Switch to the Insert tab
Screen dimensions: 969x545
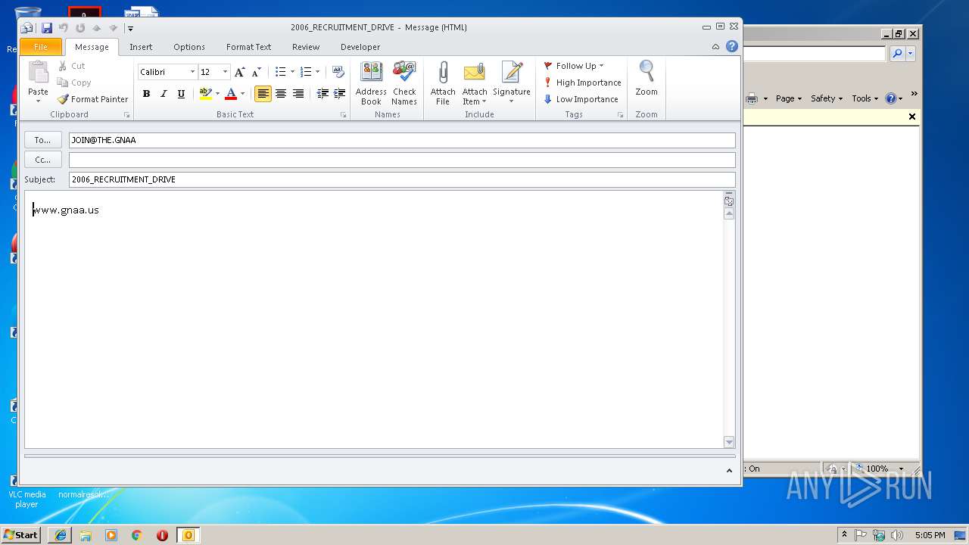click(x=141, y=47)
